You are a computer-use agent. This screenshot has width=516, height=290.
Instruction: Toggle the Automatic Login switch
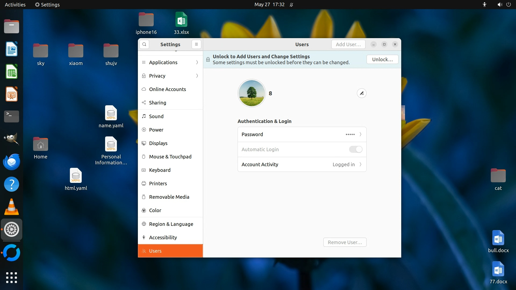point(356,149)
